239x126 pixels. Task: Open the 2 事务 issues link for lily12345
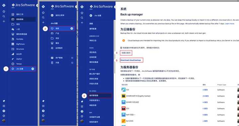205,121
